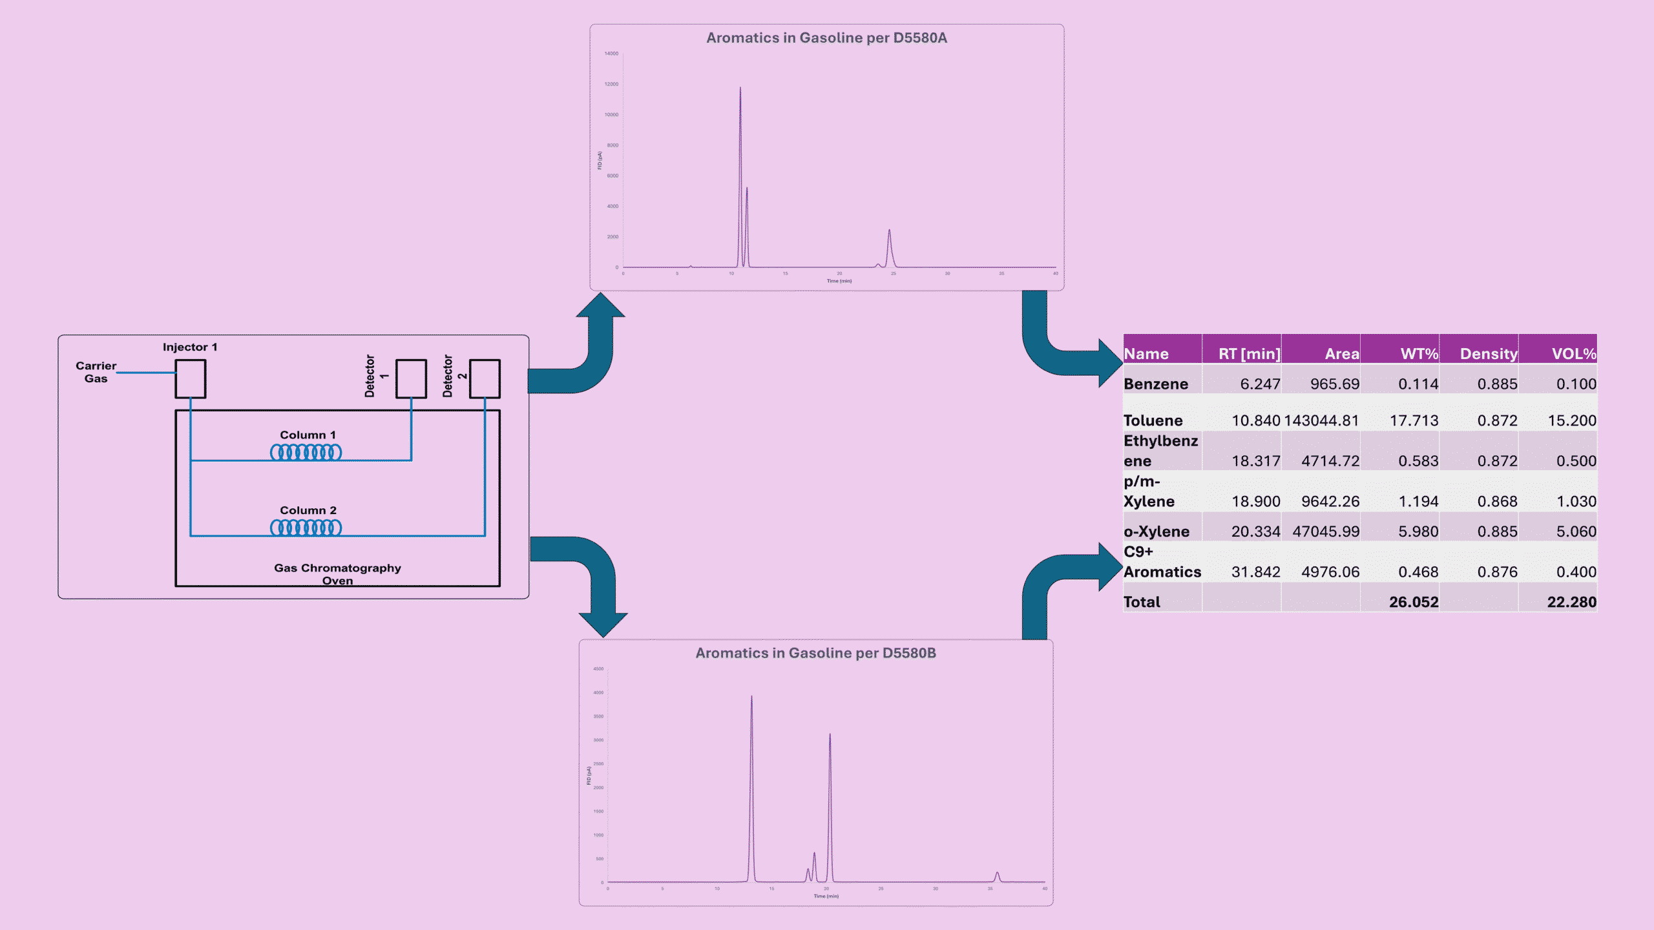This screenshot has width=1654, height=930.
Task: Click the WT% column header
Action: tap(1418, 354)
